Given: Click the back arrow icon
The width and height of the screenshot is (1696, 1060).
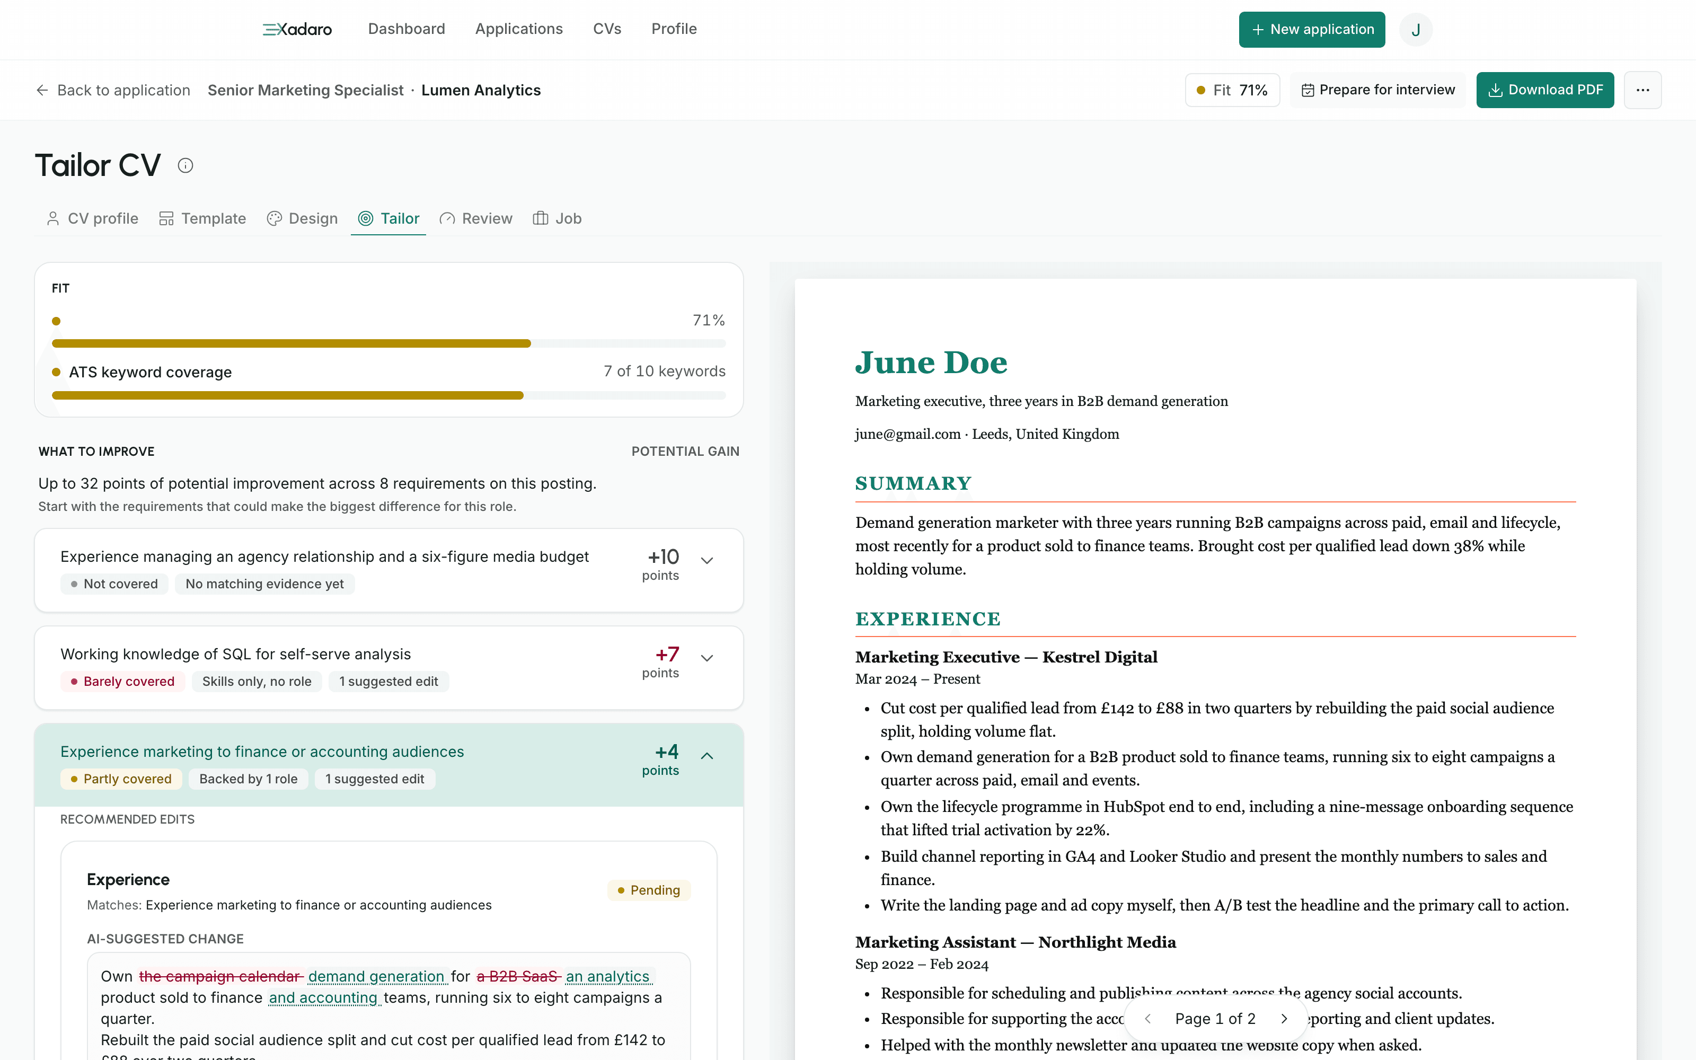Looking at the screenshot, I should click(x=42, y=91).
